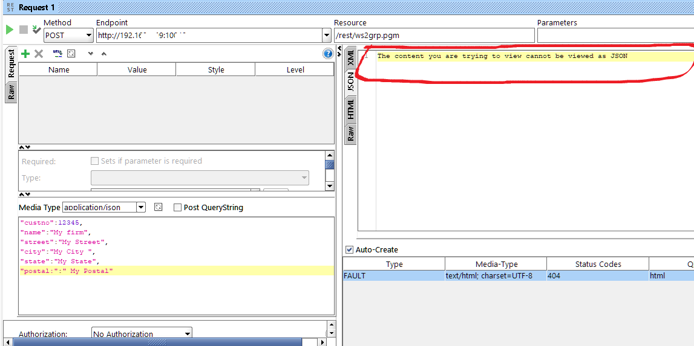Screen dimensions: 694x346
Task: Select the vertical Request tab
Action: coord(11,63)
